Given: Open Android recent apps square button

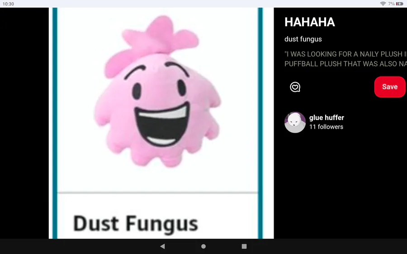Looking at the screenshot, I should pyautogui.click(x=244, y=246).
